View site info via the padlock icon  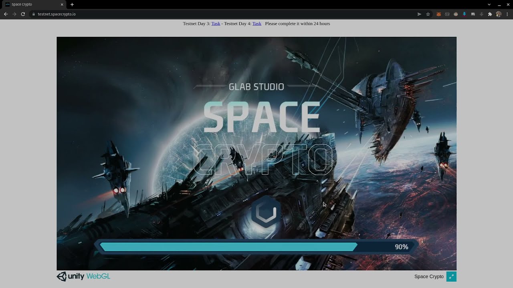(34, 14)
